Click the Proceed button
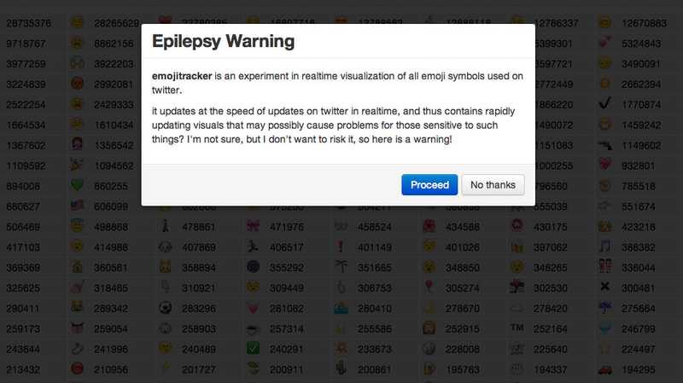Screen dimensions: 683x383 pos(429,184)
